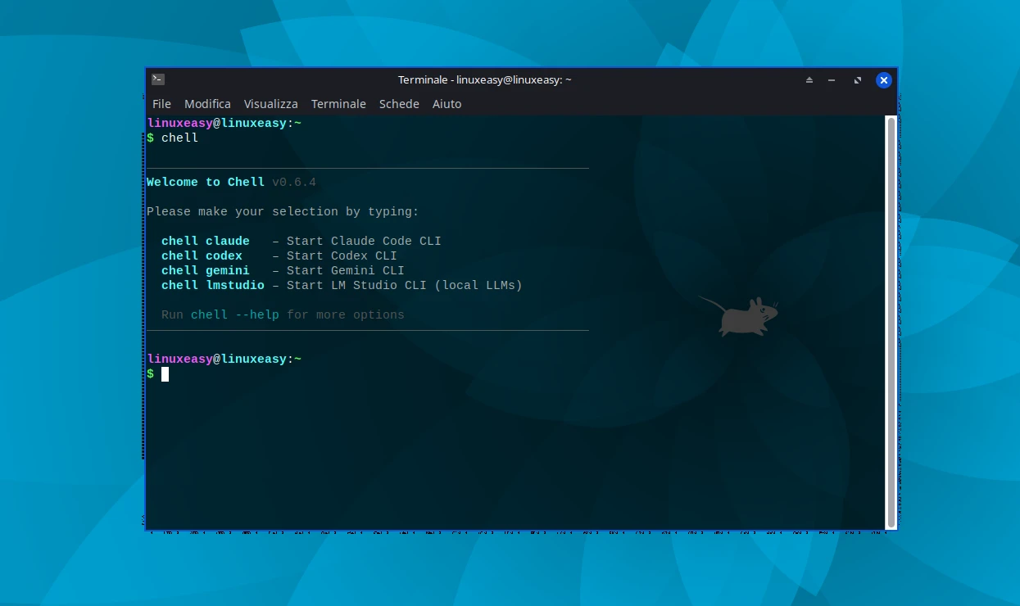Click the roll-up window arrow icon
The height and width of the screenshot is (606, 1020).
(x=809, y=80)
